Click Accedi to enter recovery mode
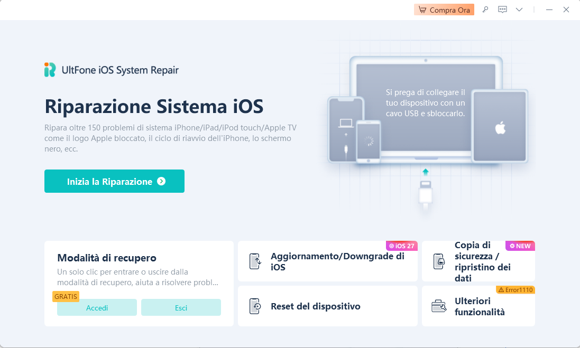The height and width of the screenshot is (348, 580). click(97, 307)
